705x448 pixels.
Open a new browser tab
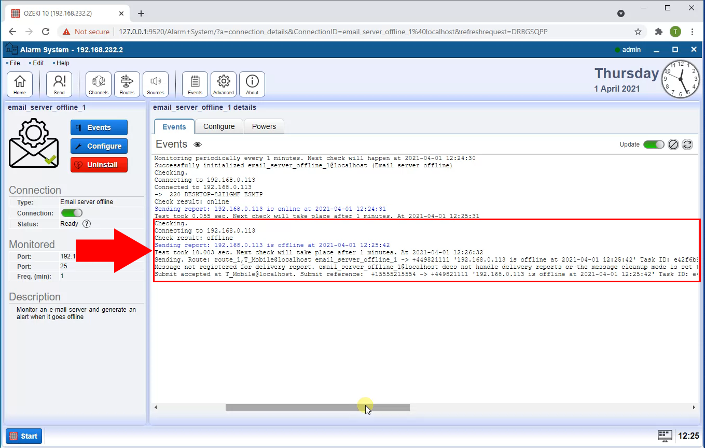pyautogui.click(x=141, y=13)
